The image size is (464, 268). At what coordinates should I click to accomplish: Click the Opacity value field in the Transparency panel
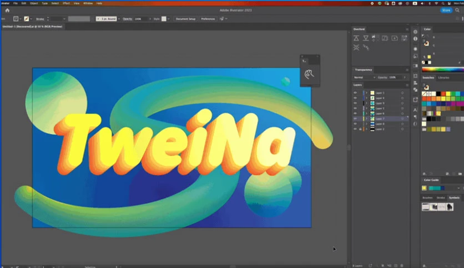pos(395,78)
